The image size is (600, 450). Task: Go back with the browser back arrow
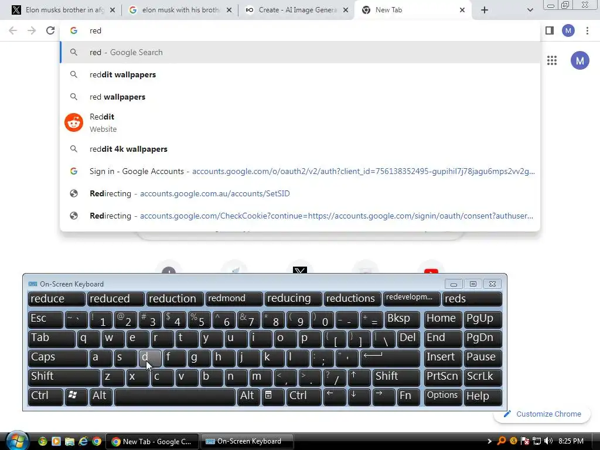[x=13, y=30]
